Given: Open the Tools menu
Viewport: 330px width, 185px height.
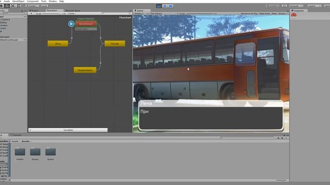Looking at the screenshot, I should click(x=43, y=1).
